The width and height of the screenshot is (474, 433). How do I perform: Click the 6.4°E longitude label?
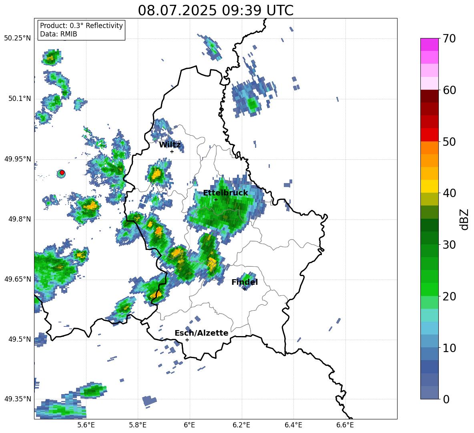[293, 425]
